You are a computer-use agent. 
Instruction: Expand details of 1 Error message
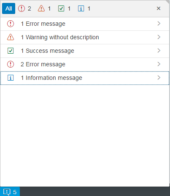click(159, 24)
